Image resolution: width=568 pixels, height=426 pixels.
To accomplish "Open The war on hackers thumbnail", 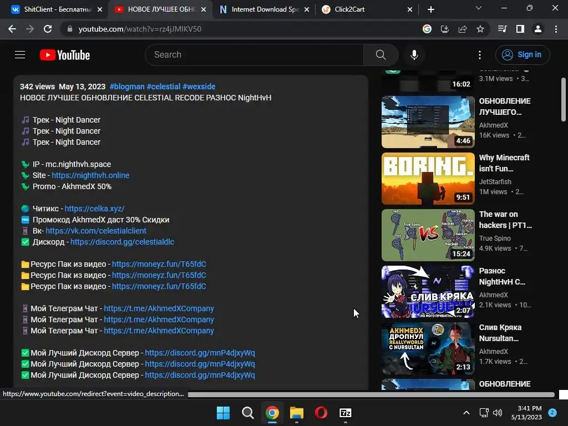I will (x=428, y=235).
